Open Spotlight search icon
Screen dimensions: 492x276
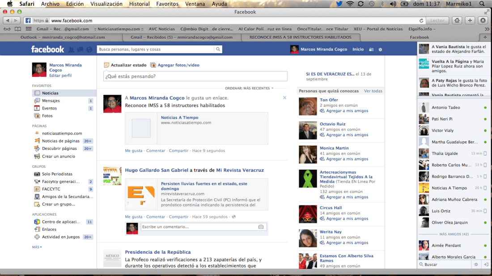click(482, 4)
